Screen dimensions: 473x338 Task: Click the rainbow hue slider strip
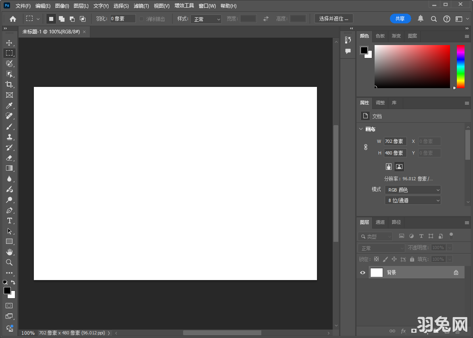(x=460, y=66)
